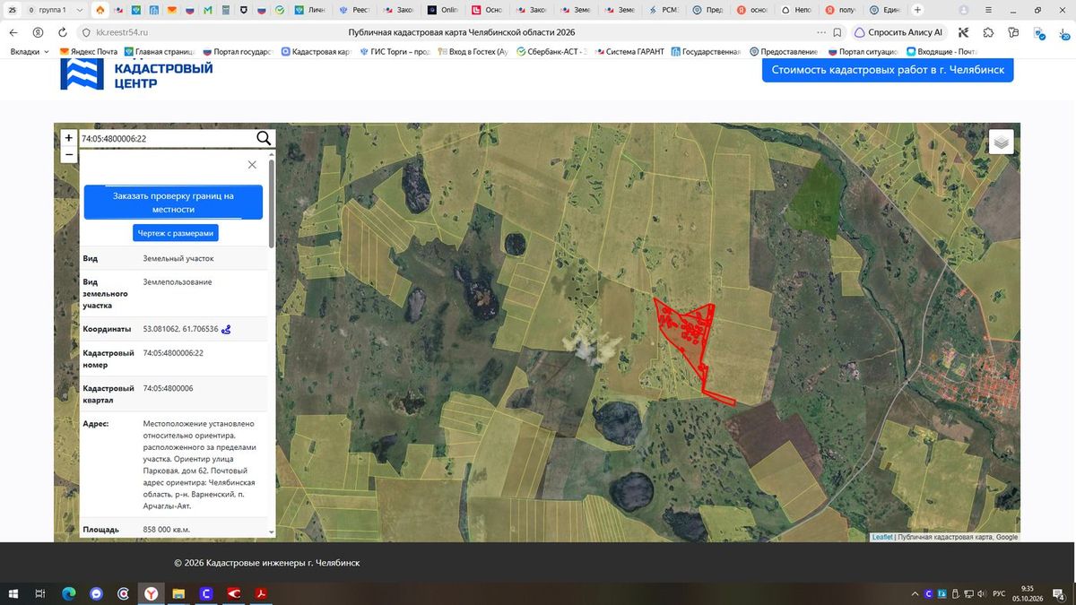Open the route icon beside coordinates

coord(226,329)
